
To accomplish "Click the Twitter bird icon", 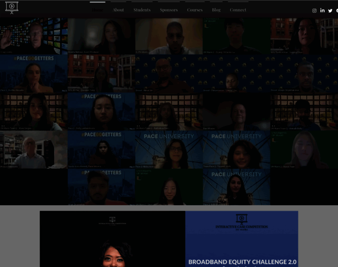I will point(330,11).
